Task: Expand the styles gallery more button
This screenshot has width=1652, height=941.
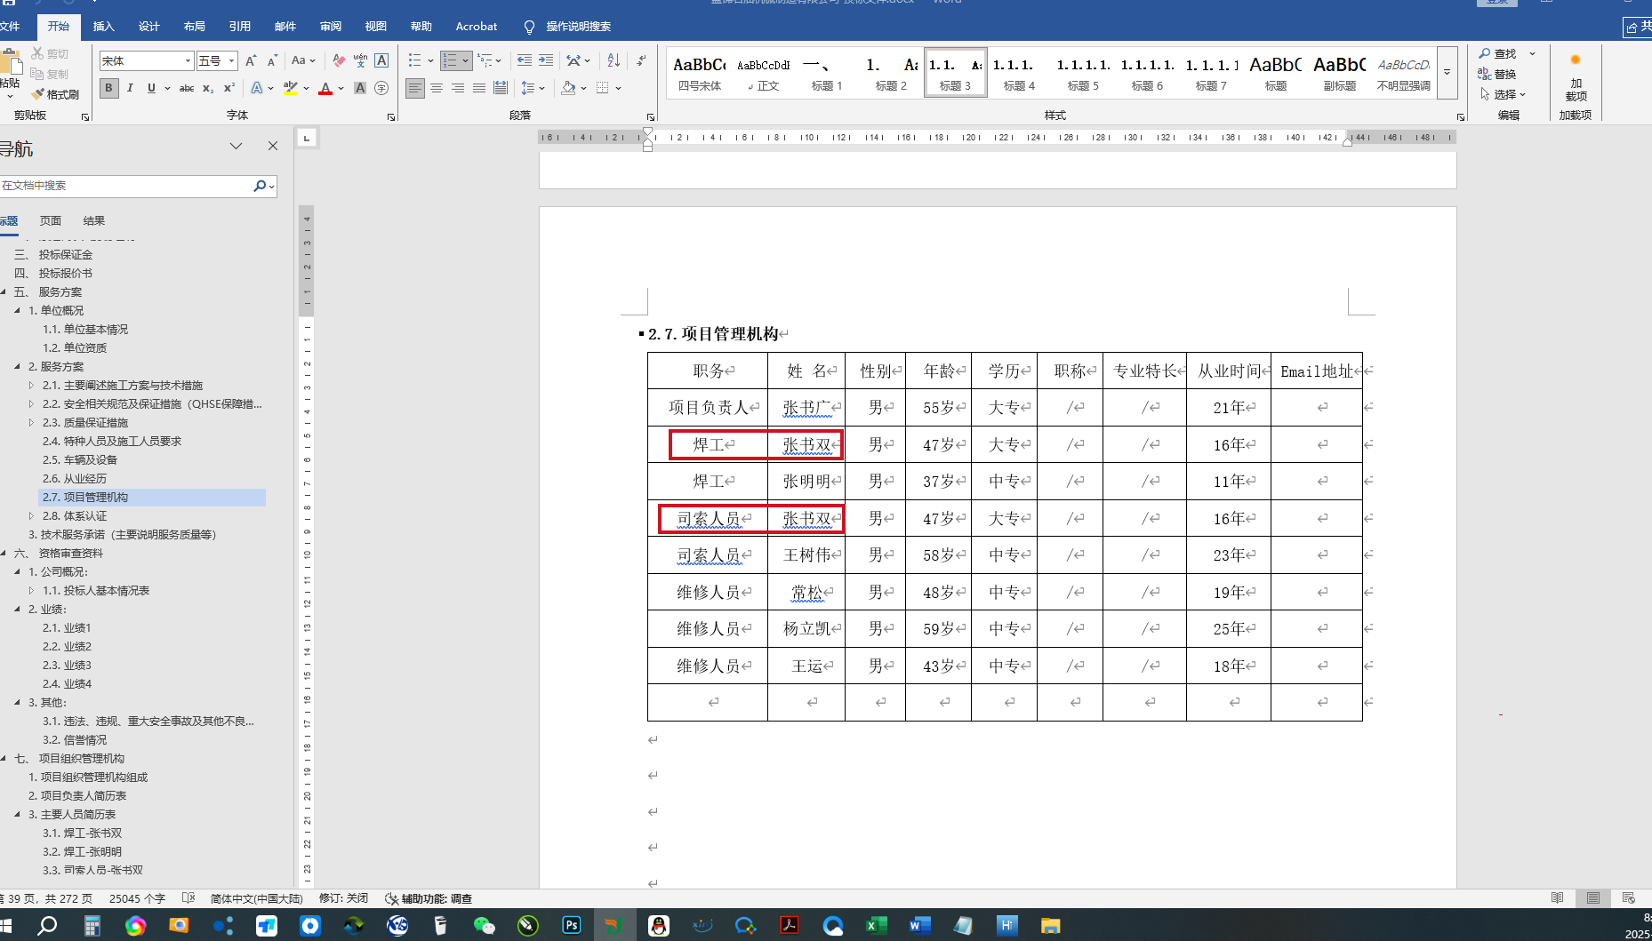Action: click(1447, 71)
